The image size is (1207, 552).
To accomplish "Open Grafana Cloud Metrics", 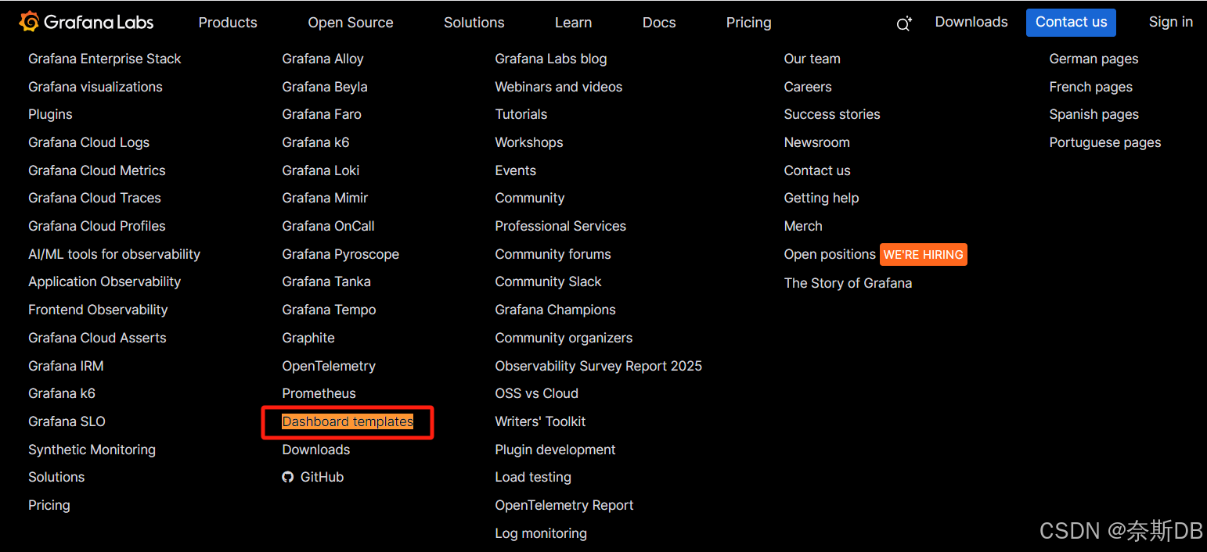I will pyautogui.click(x=97, y=170).
